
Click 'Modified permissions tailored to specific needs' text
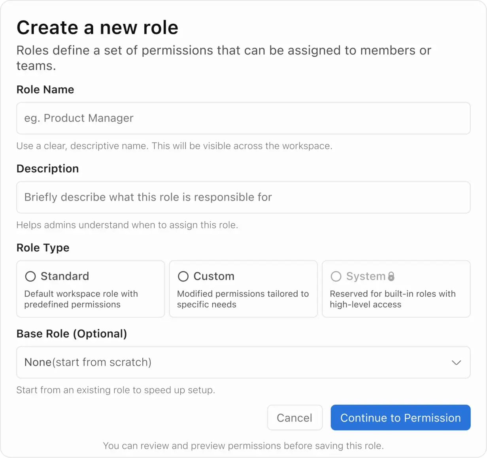click(243, 299)
